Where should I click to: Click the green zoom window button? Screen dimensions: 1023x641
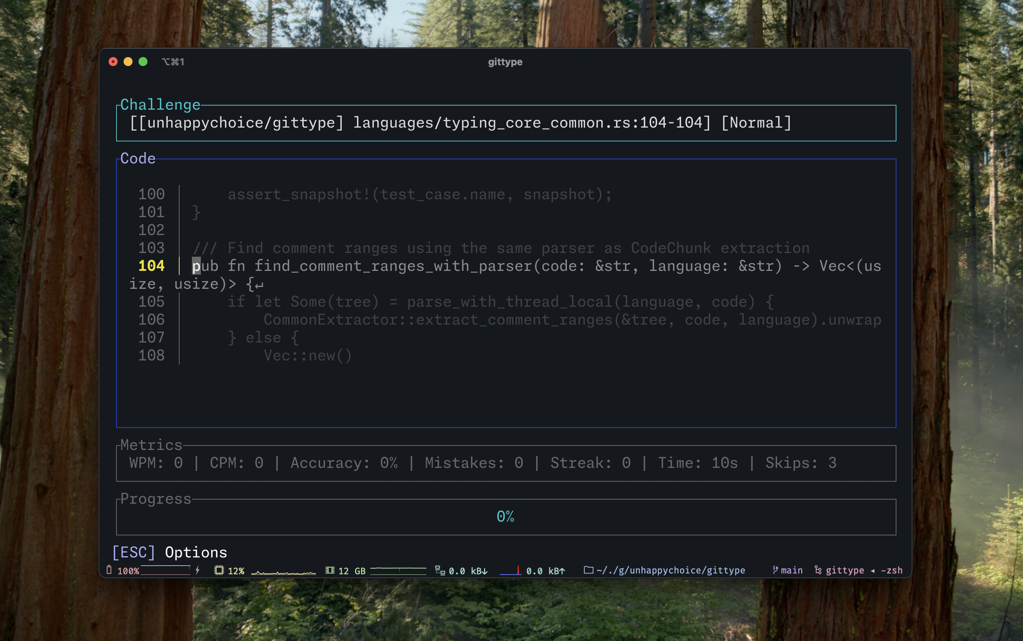click(143, 62)
